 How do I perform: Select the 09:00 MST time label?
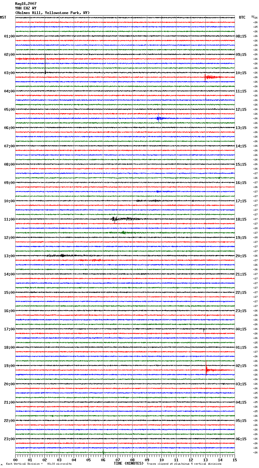click(9, 183)
